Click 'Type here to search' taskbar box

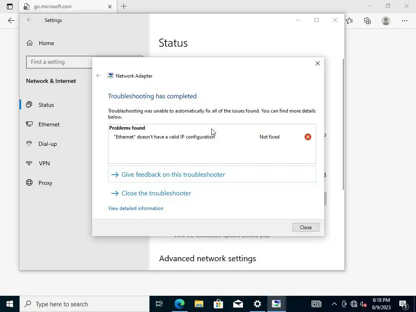84,304
